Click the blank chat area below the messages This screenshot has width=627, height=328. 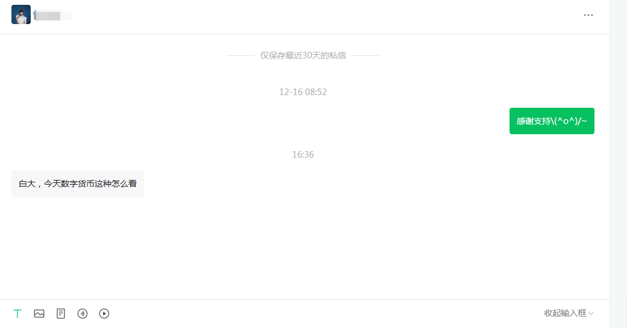tap(304, 248)
